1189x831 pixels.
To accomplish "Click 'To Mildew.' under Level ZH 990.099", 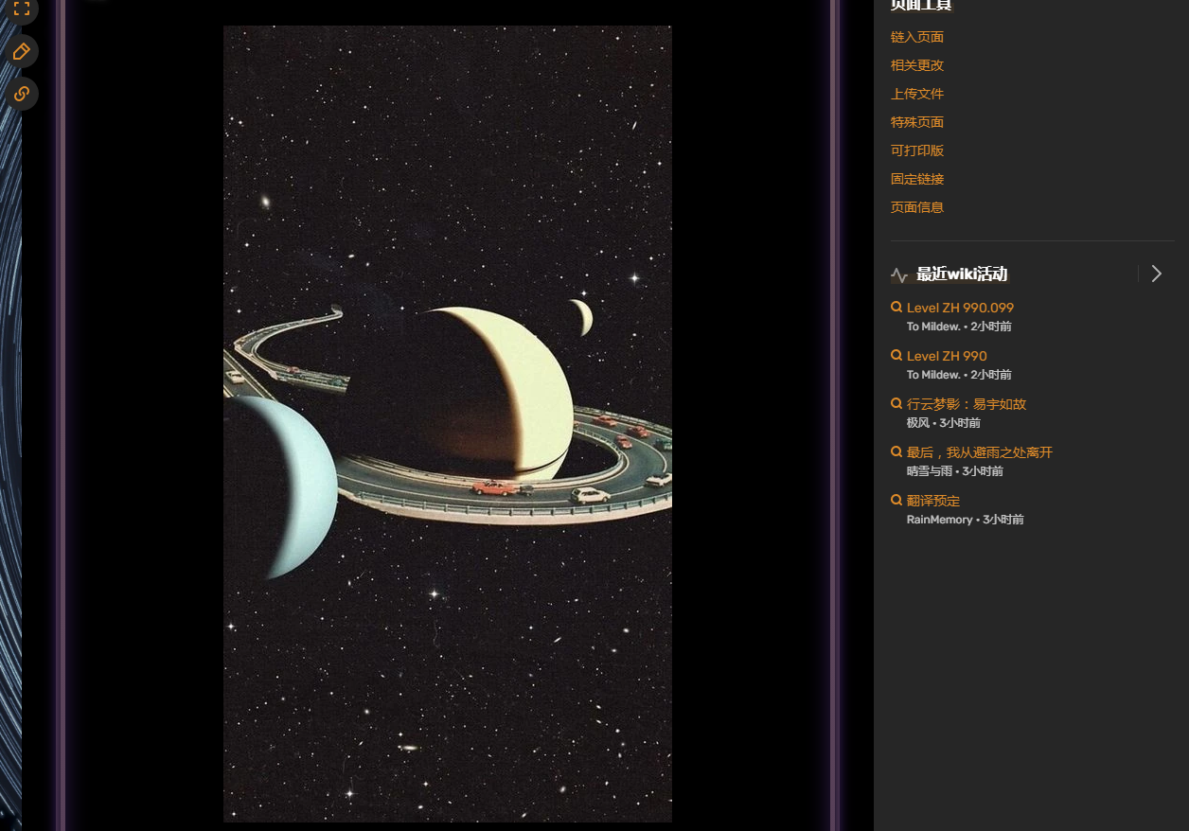I will 933,327.
